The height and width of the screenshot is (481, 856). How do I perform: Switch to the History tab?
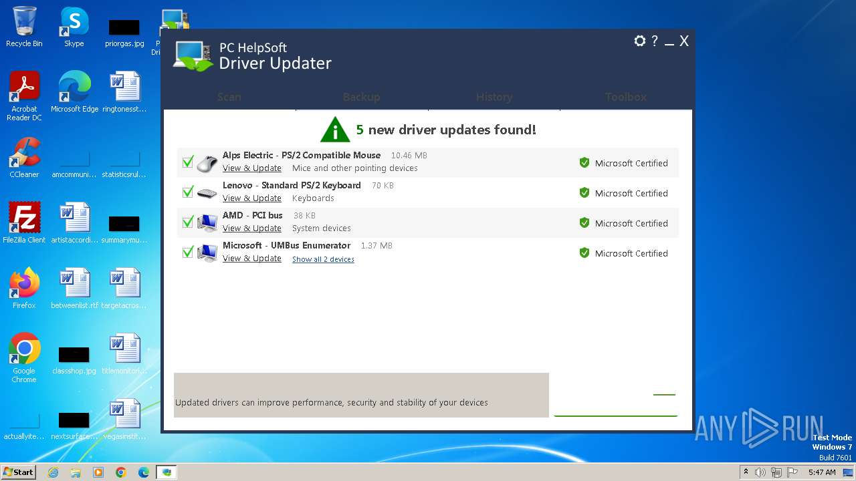click(494, 97)
